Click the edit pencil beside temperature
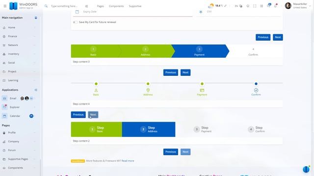The image size is (314, 176). [x=225, y=6]
